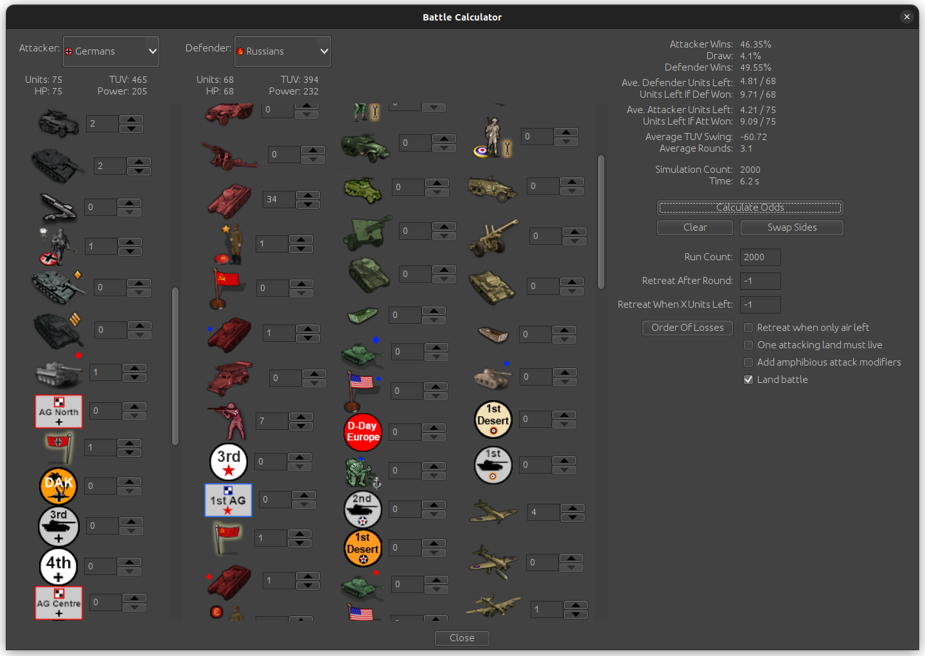Click the Russian infantry count field showing 7
This screenshot has height=656, width=925.
pyautogui.click(x=272, y=421)
